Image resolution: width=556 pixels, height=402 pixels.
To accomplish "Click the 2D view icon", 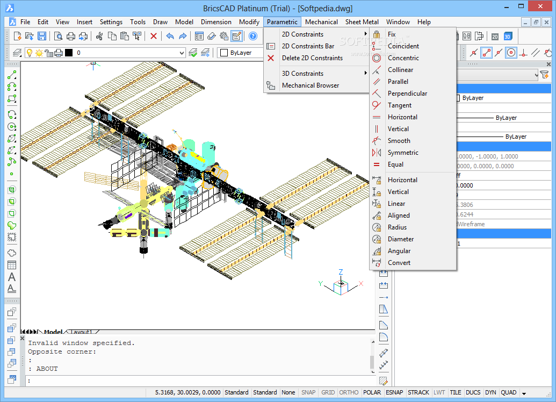I will coord(495,36).
